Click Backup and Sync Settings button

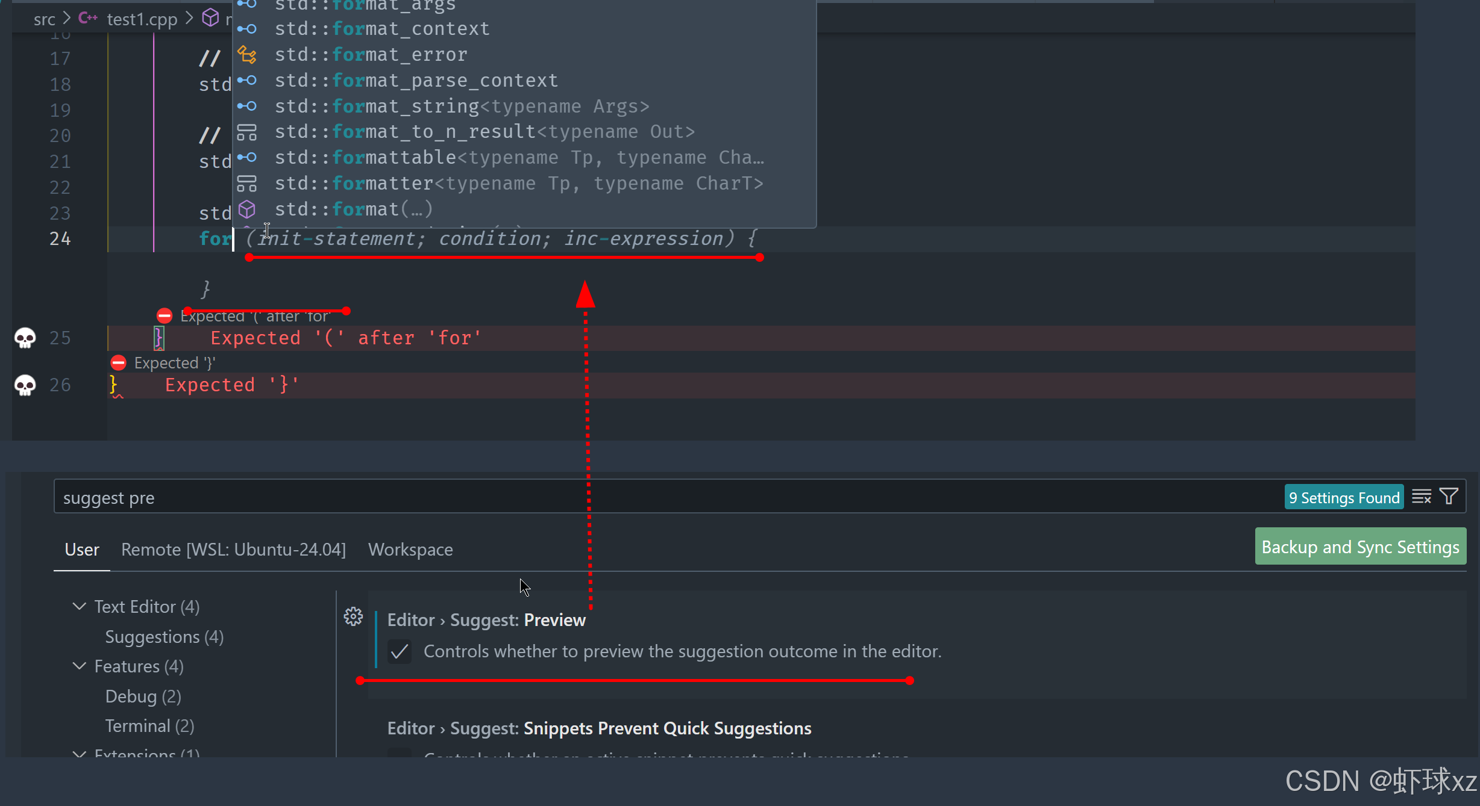pyautogui.click(x=1360, y=547)
